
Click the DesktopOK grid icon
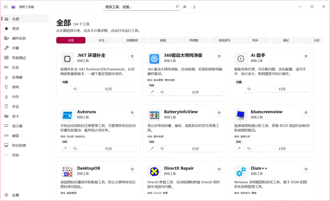[x=67, y=172]
